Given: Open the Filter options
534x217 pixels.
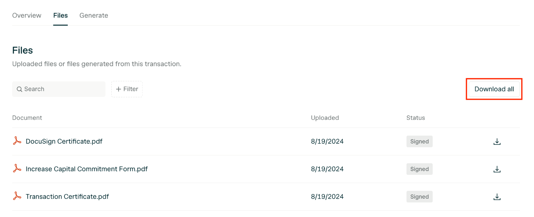Looking at the screenshot, I should tap(127, 89).
